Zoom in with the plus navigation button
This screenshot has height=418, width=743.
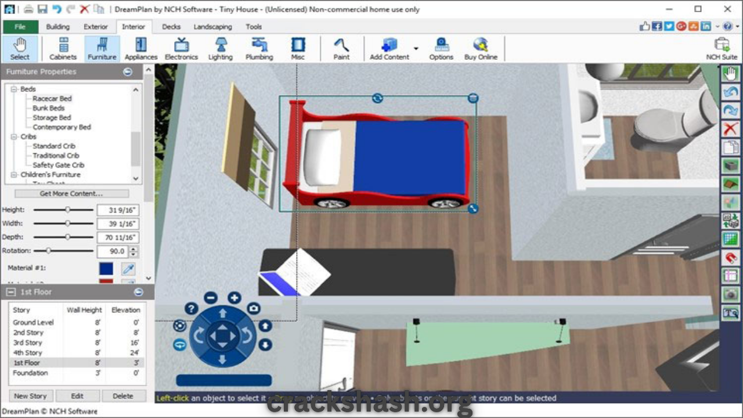pyautogui.click(x=234, y=298)
